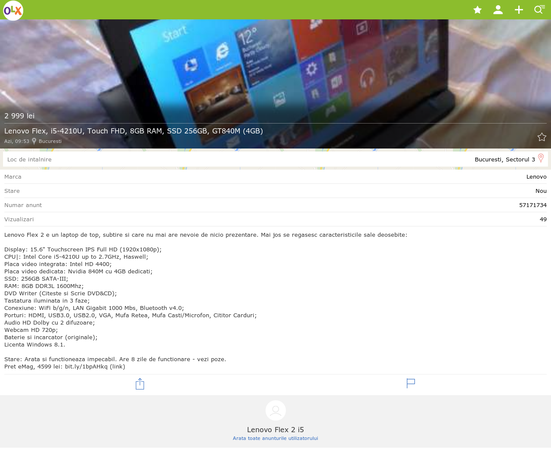Click the Tastatura iluminata line
The height and width of the screenshot is (455, 551).
click(x=47, y=300)
